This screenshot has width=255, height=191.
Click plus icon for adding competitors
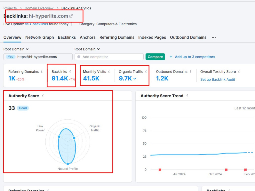[171, 57]
